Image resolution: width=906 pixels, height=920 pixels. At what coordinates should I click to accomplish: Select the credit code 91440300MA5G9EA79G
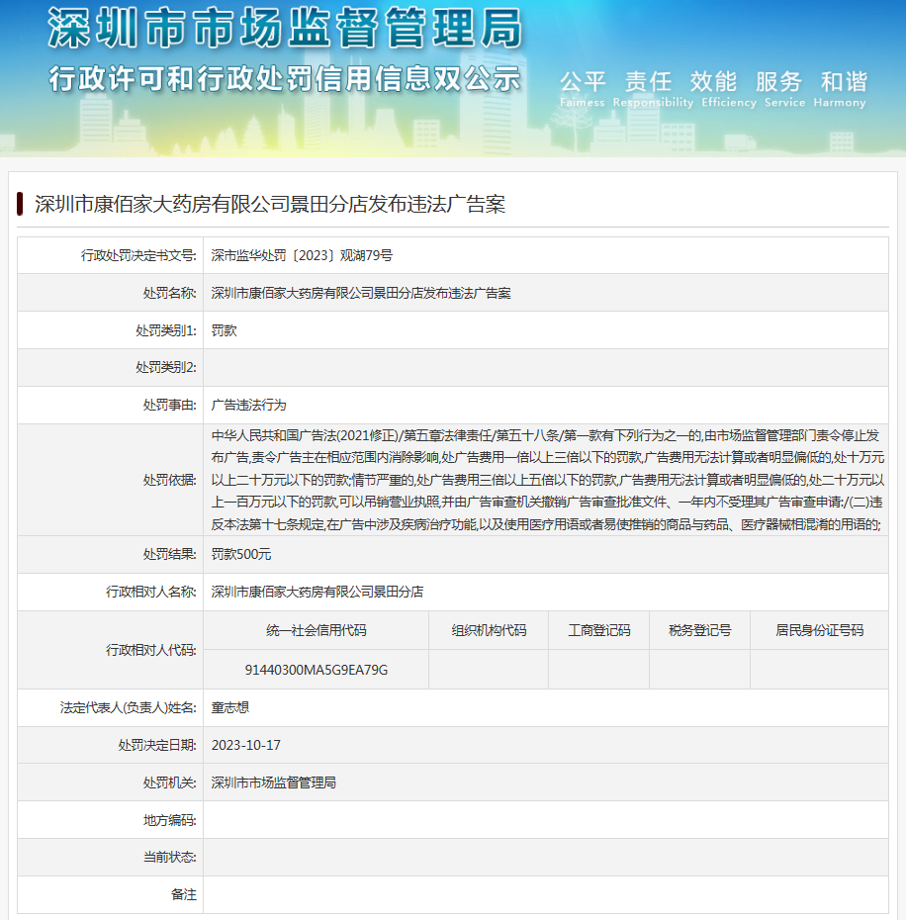pos(317,670)
